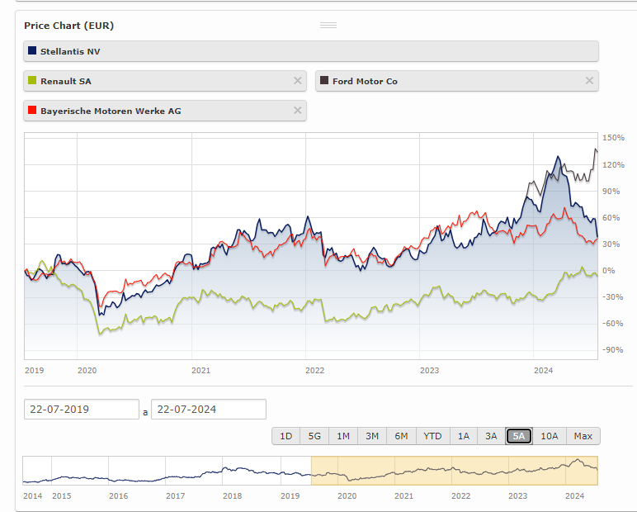
Task: Remove Ford Motor Co from comparison
Action: (x=589, y=81)
